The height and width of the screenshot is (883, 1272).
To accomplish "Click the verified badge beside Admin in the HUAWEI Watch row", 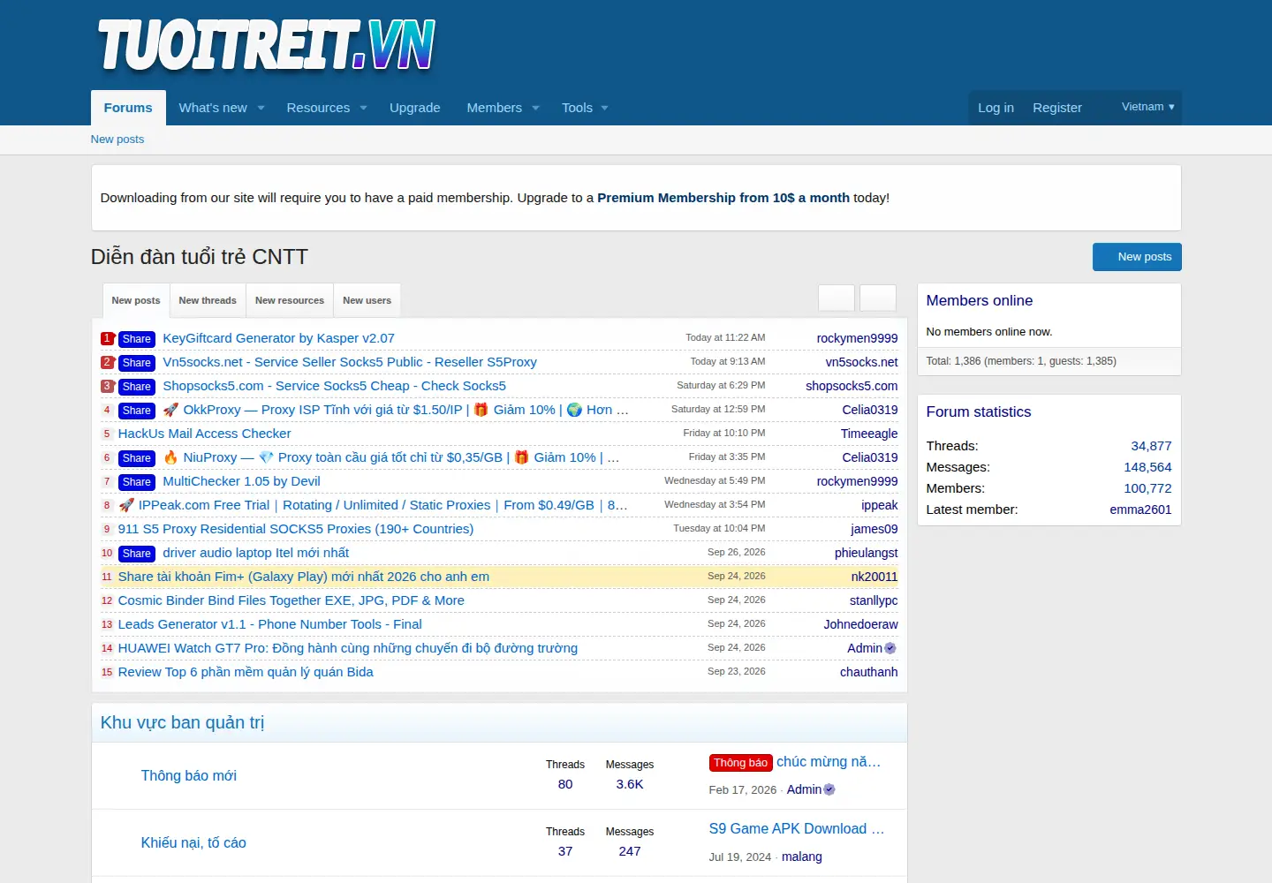I will pos(890,648).
